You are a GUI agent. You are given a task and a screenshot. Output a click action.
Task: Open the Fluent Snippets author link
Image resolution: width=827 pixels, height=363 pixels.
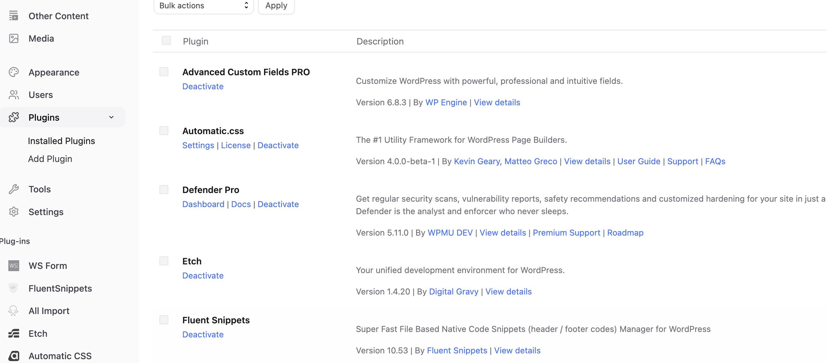click(x=457, y=351)
